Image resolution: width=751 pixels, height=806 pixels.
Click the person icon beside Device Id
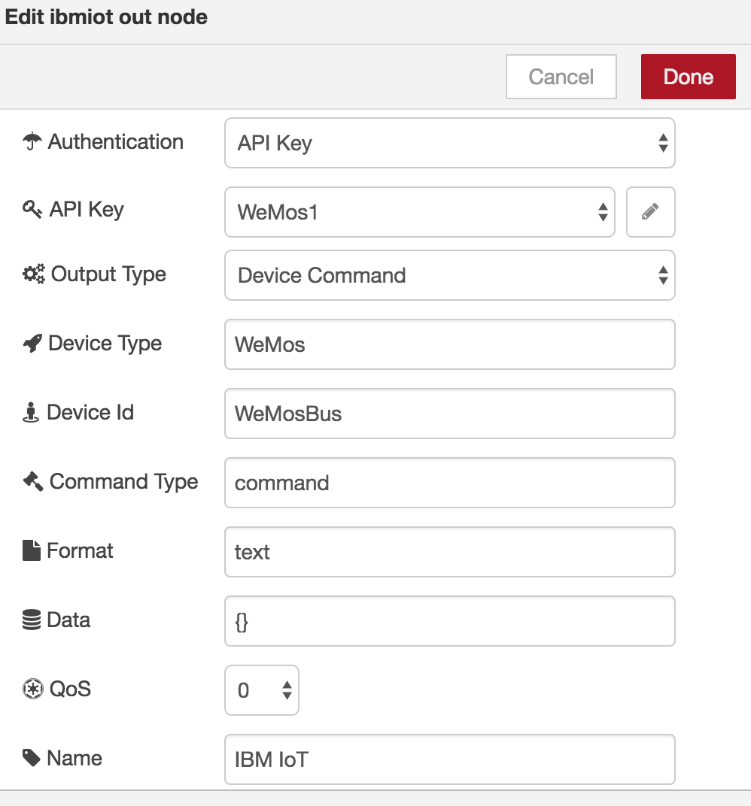click(x=31, y=413)
